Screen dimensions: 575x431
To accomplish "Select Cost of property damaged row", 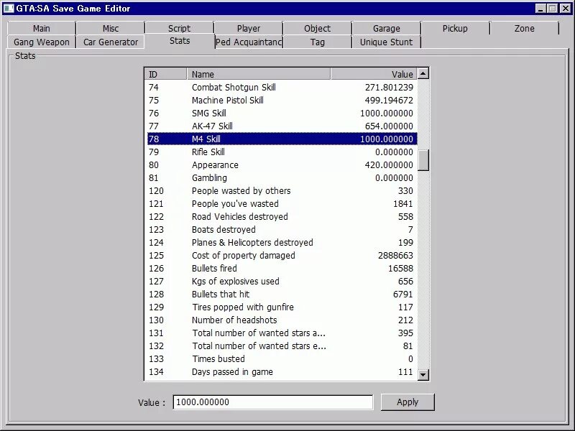I will click(281, 256).
